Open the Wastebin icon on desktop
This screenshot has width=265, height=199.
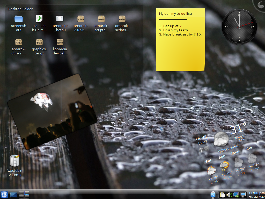[15, 161]
